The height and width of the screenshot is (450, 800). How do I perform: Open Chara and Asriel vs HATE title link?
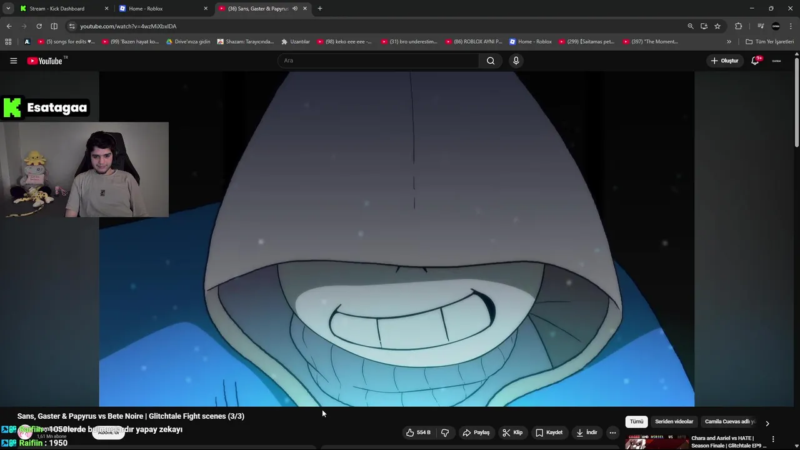(729, 442)
